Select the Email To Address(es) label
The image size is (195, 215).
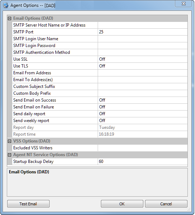coord(33,80)
